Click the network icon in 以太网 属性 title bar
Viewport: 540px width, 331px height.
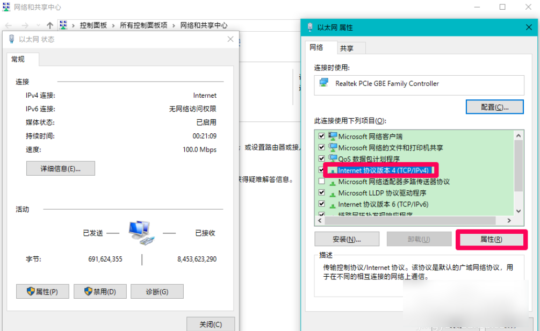[309, 27]
